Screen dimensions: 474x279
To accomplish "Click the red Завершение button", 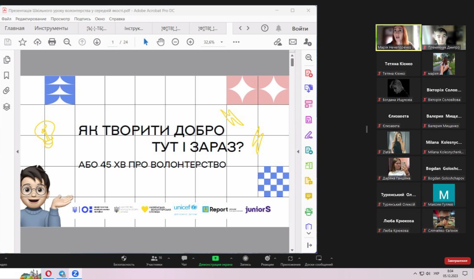I will pos(457,261).
